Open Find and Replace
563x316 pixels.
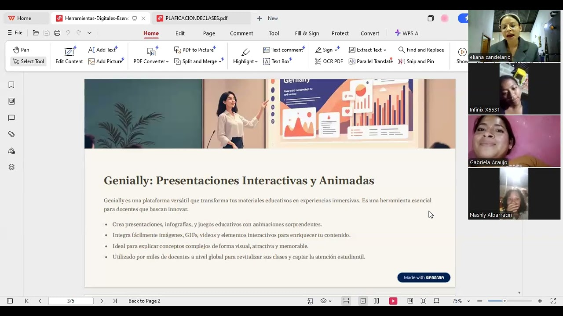coord(421,50)
